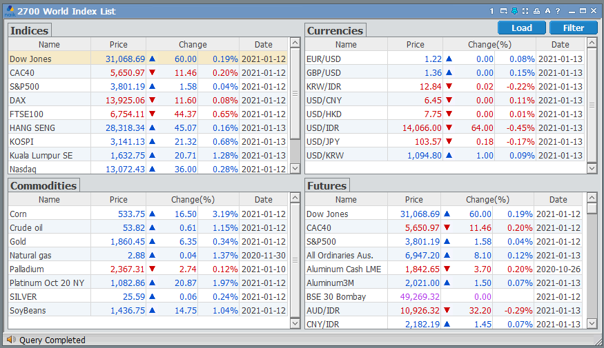The image size is (604, 348).
Task: Click the new window icon in title bar
Action: pyautogui.click(x=503, y=11)
